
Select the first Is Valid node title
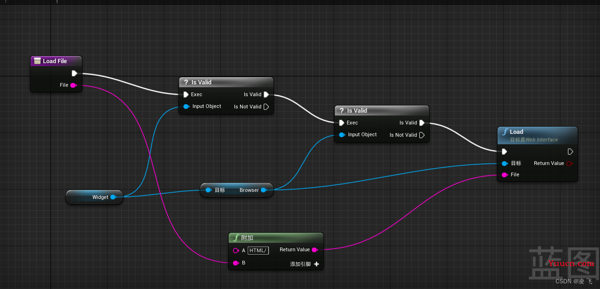201,83
